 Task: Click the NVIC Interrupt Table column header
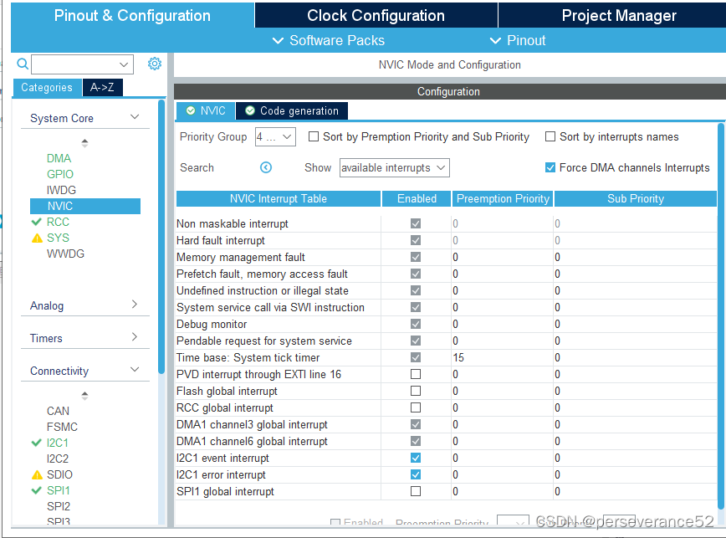279,198
